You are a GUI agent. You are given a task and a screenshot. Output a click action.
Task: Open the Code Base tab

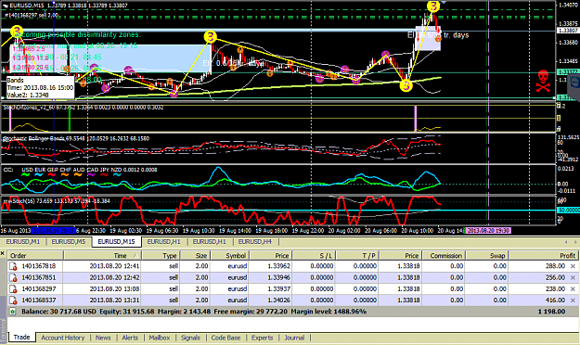click(x=226, y=338)
